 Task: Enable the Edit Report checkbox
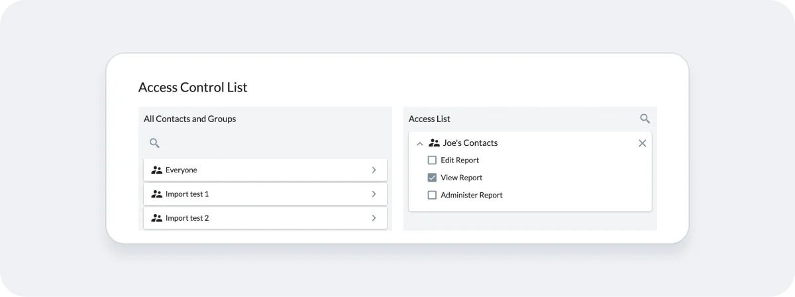click(x=432, y=160)
